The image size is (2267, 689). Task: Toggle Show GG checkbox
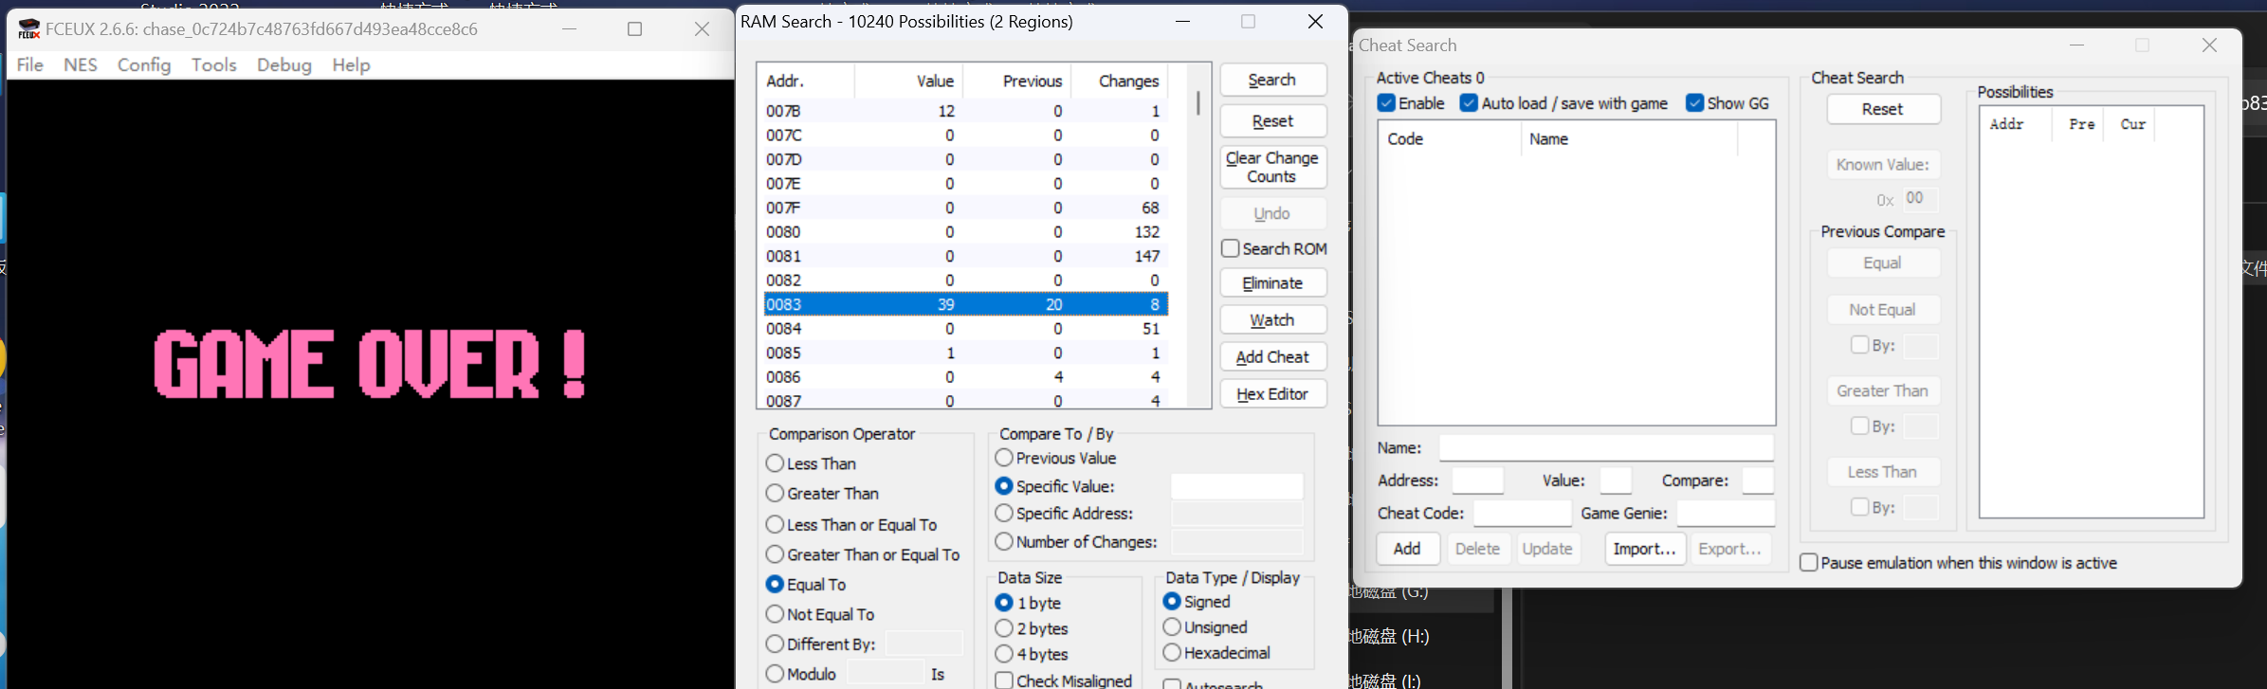[x=1728, y=103]
